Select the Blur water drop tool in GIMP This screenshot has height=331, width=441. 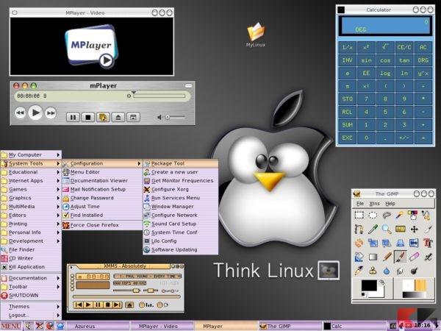387,271
